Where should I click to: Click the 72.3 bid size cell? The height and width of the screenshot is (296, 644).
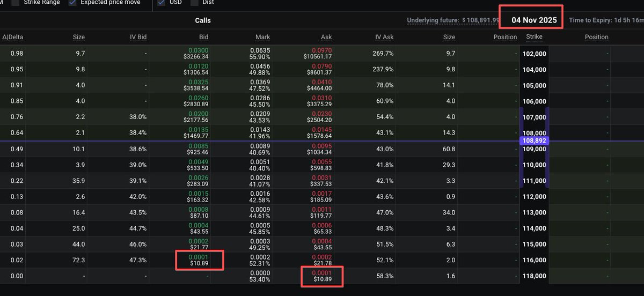tap(78, 260)
